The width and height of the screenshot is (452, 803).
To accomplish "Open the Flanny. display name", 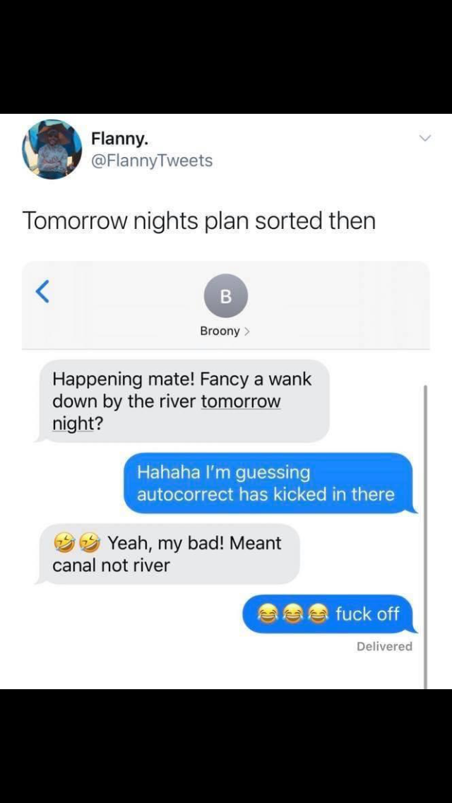I will (121, 139).
